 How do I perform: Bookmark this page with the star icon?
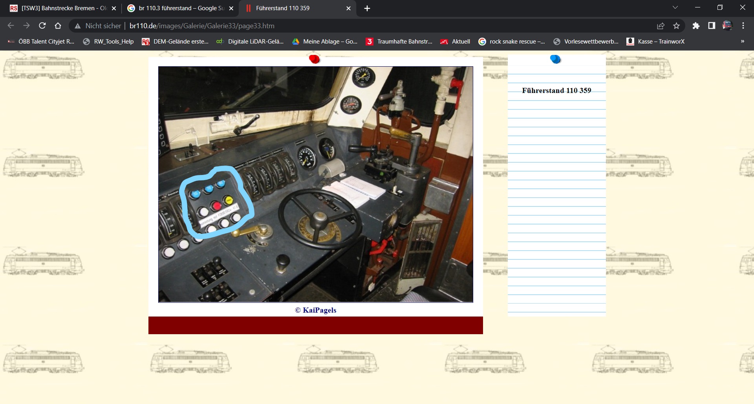click(x=676, y=25)
